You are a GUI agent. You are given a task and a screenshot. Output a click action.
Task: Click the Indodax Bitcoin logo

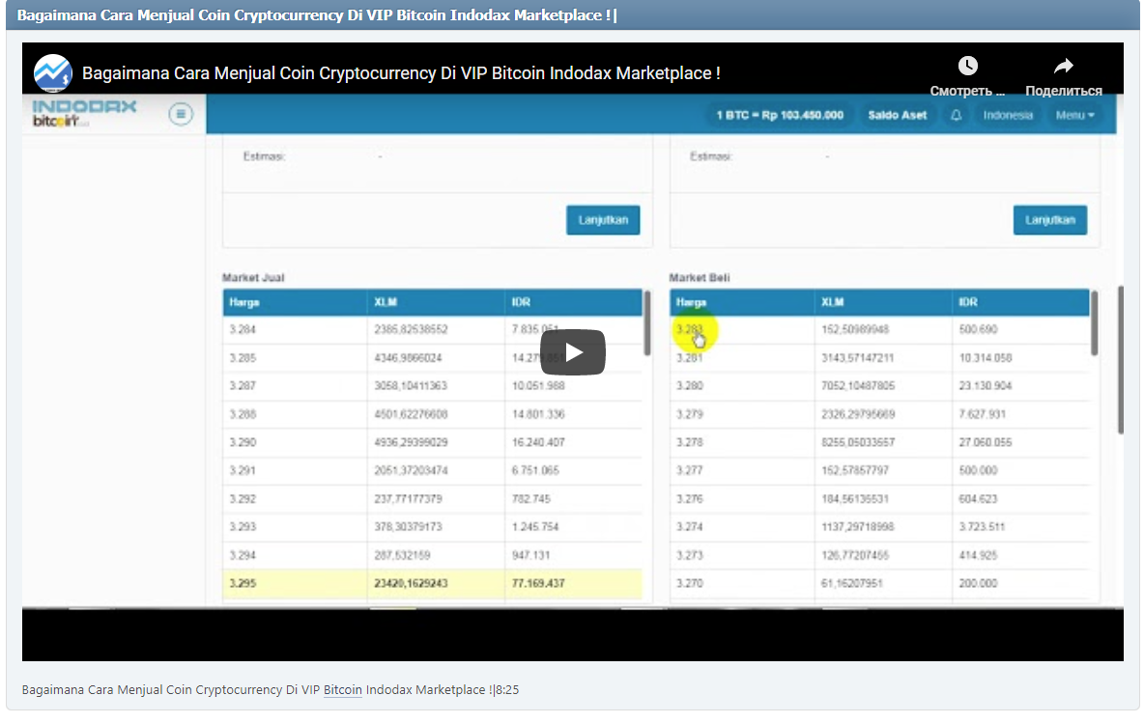pyautogui.click(x=84, y=111)
